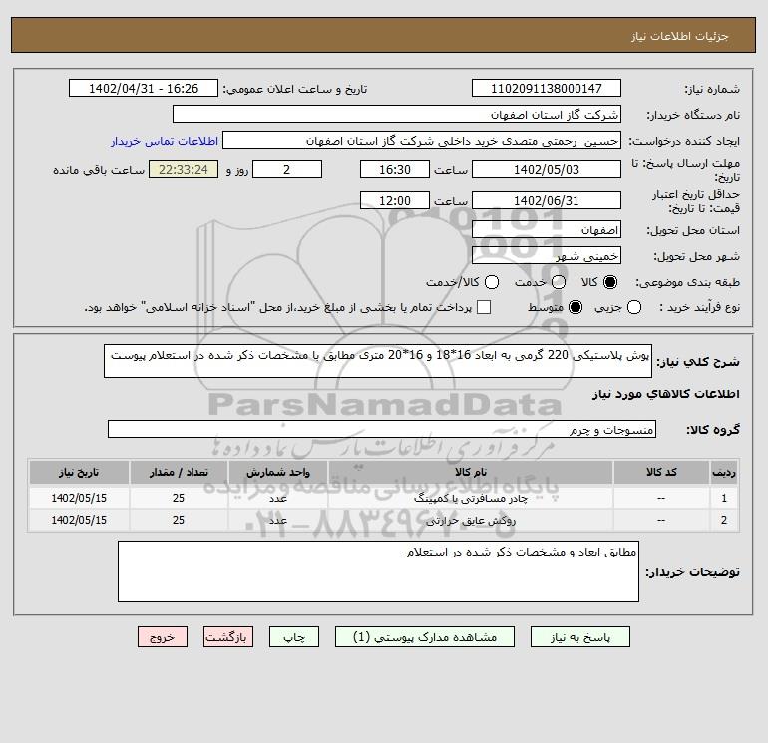Click quantity 25 in row 1
Screen dimensions: 768x743
[x=179, y=498]
